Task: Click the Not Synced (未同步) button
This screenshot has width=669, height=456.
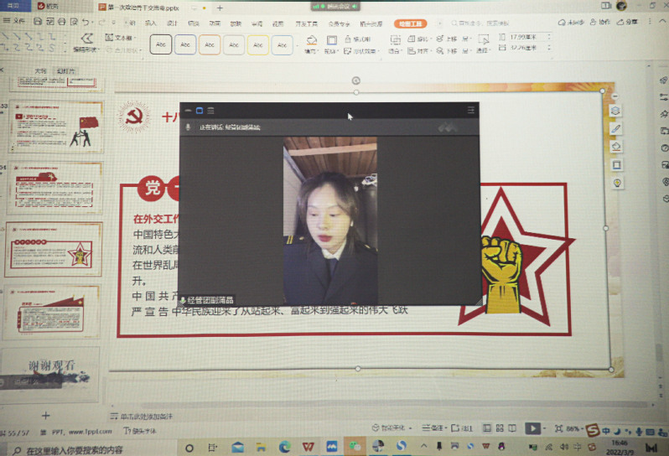Action: tap(571, 22)
